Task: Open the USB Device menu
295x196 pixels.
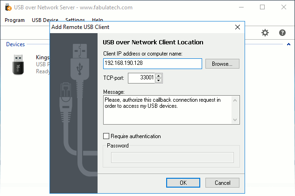Action: tap(45, 20)
